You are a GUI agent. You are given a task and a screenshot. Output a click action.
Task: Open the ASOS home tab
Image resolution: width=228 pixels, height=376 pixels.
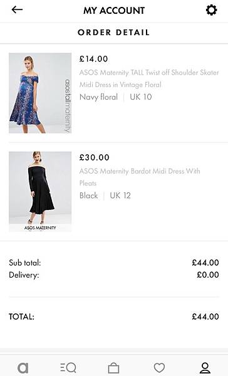(x=23, y=368)
